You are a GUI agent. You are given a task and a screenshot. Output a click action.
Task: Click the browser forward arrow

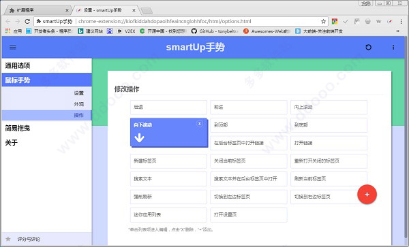18,21
